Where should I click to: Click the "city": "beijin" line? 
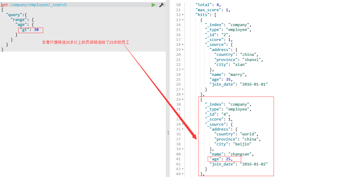click(x=233, y=144)
